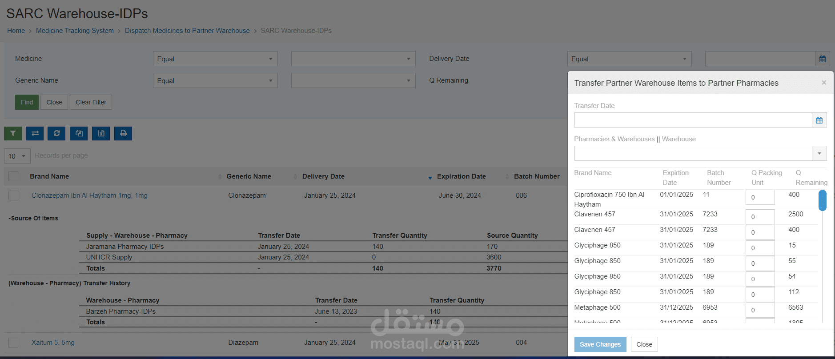Click the 'Jaramana Pharmacy IDPs' source row
The image size is (835, 359).
click(x=324, y=247)
